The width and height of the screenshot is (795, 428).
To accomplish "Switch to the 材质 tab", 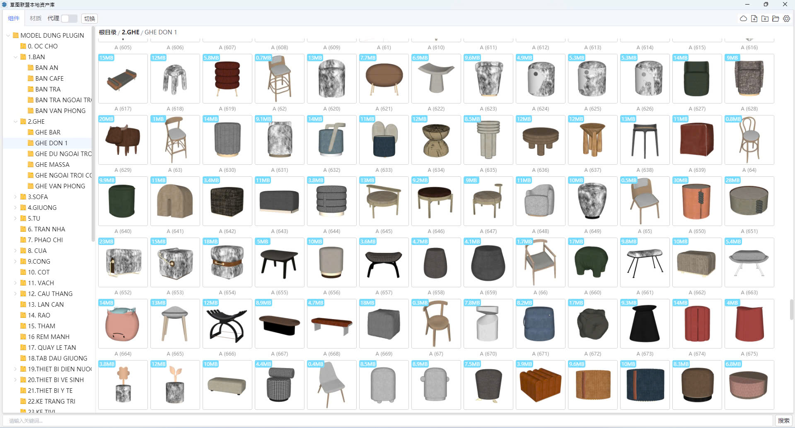I will click(x=36, y=19).
